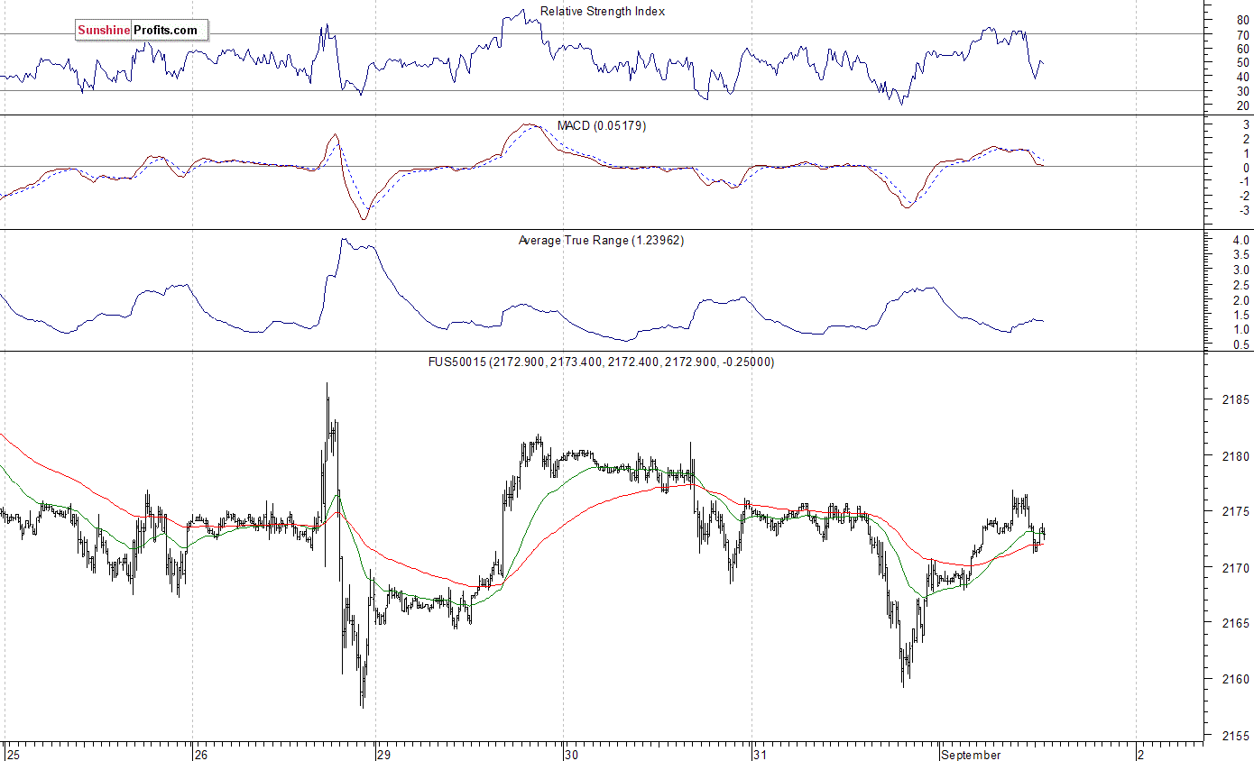Click the 31 date axis label
Image resolution: width=1254 pixels, height=761 pixels.
coord(760,754)
